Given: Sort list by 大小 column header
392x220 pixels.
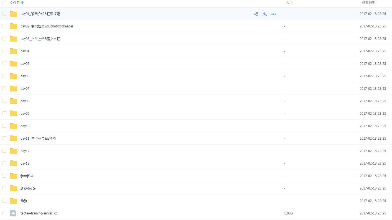Looking at the screenshot, I should 289,3.
